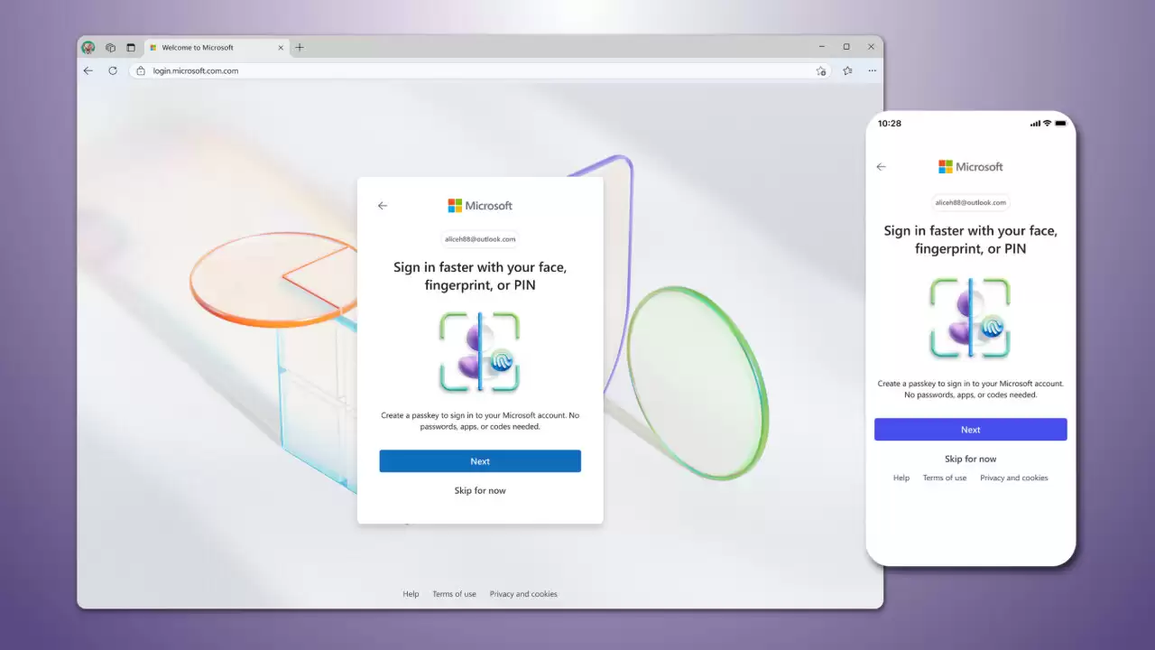Open the Edge profile avatar
This screenshot has width=1155, height=650.
coord(88,48)
